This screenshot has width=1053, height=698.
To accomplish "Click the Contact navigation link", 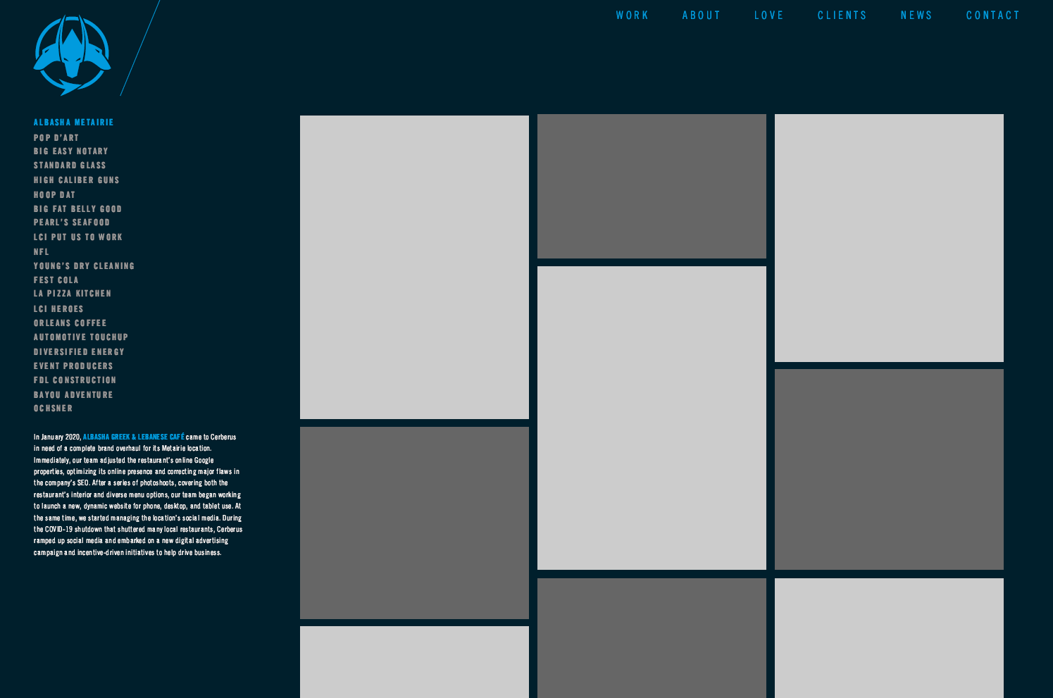I will (992, 15).
